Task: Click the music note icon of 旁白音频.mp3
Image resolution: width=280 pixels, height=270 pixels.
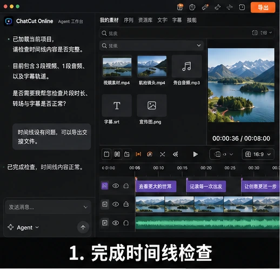Action: [x=186, y=66]
